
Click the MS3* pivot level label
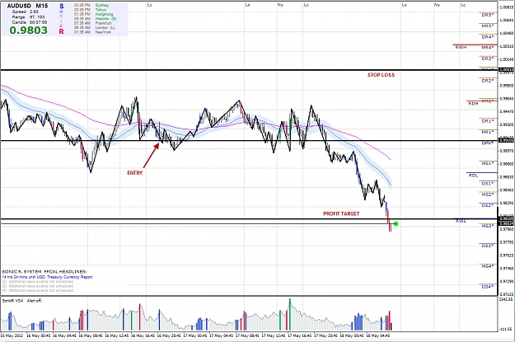pos(488,226)
